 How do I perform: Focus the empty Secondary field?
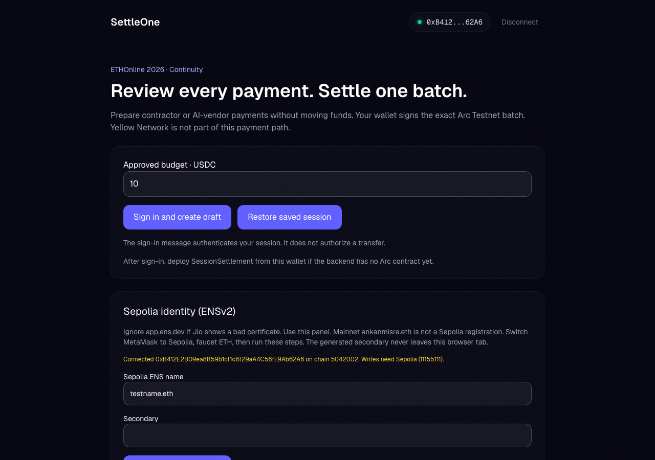click(x=327, y=435)
